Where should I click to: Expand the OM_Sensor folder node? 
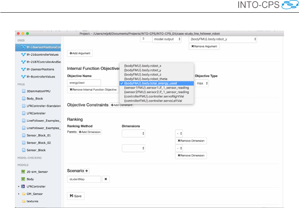click(18, 194)
